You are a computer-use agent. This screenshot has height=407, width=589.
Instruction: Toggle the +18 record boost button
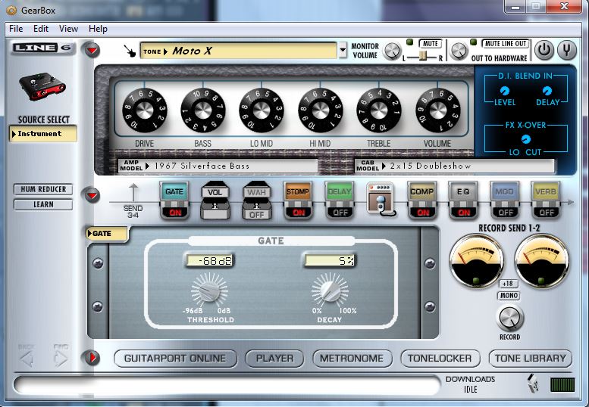click(508, 284)
